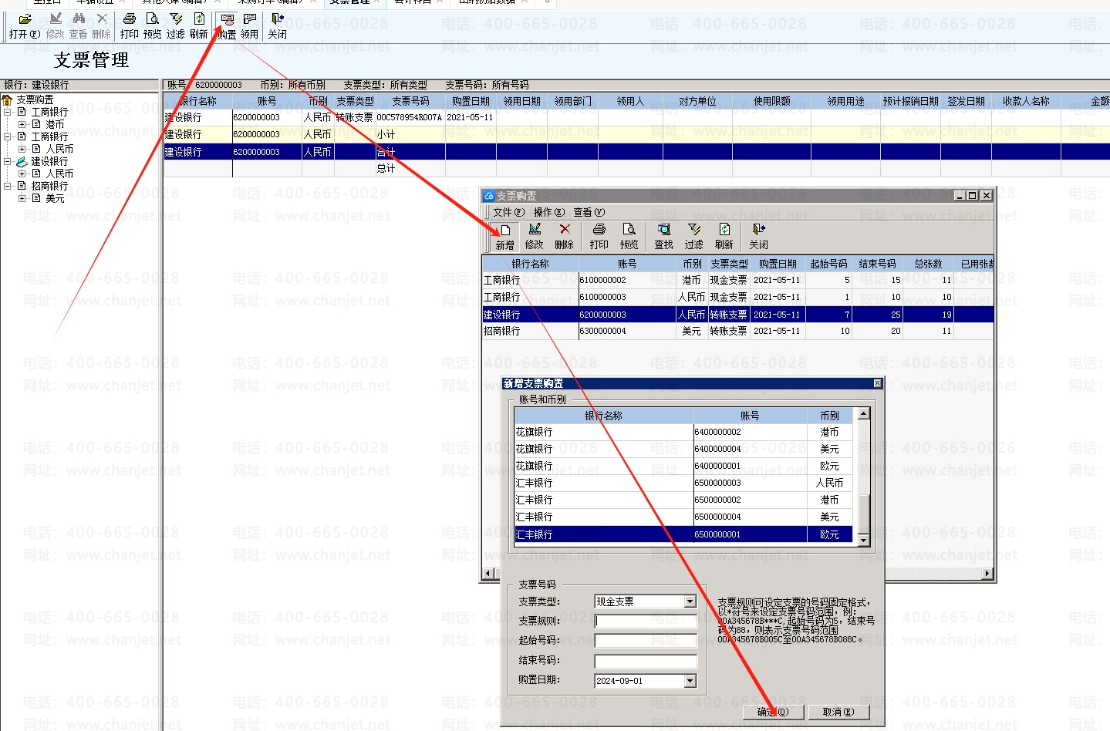Expand the 招商银行 tree node
Screen dimensions: 1110x731
click(8, 186)
